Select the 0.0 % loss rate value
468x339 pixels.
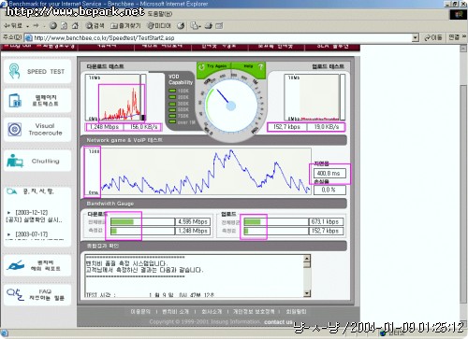click(329, 190)
